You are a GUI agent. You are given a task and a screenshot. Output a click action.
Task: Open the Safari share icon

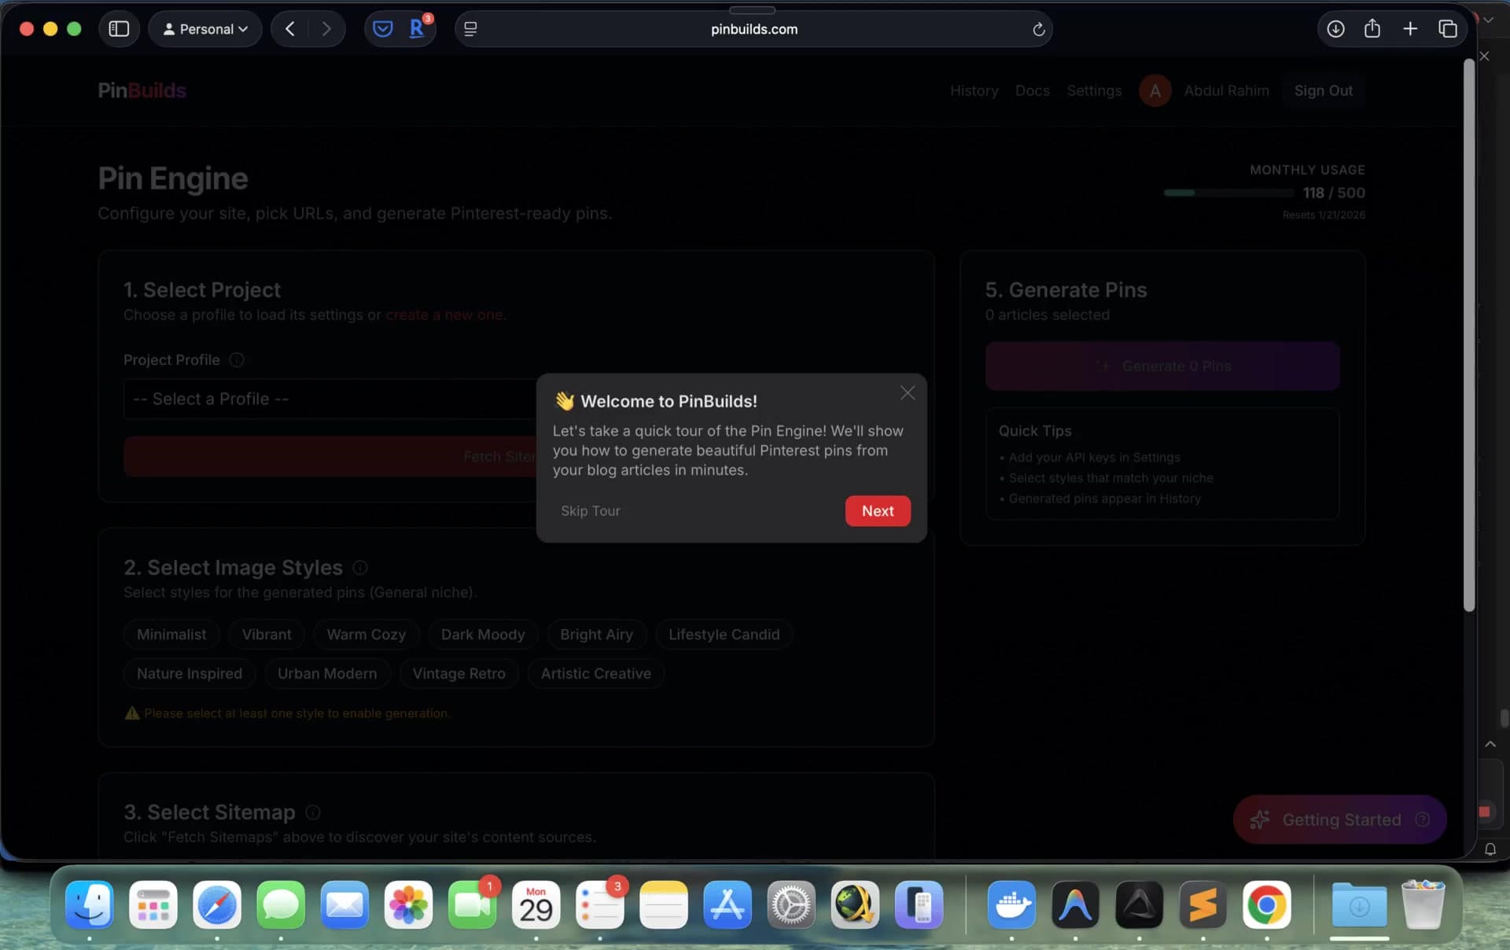pos(1372,29)
